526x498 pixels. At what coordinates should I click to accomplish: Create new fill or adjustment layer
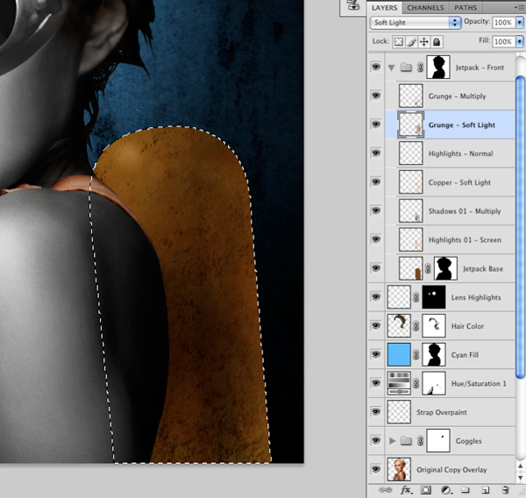[445, 490]
